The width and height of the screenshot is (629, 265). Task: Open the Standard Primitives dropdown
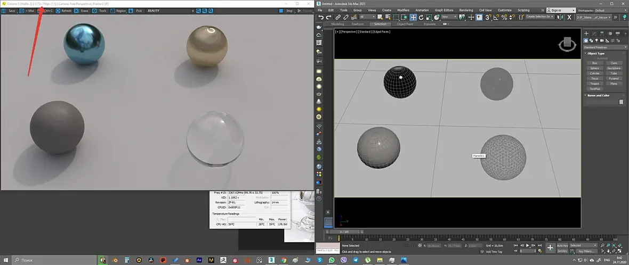(x=604, y=47)
